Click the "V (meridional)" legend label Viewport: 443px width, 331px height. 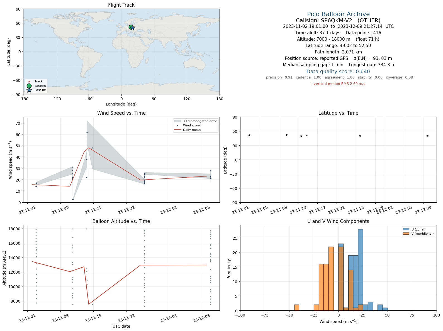point(423,234)
